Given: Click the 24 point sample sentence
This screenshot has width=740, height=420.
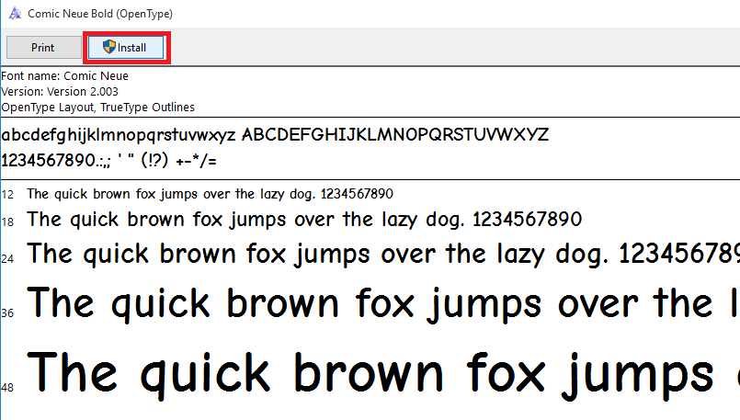Looking at the screenshot, I should (x=383, y=254).
